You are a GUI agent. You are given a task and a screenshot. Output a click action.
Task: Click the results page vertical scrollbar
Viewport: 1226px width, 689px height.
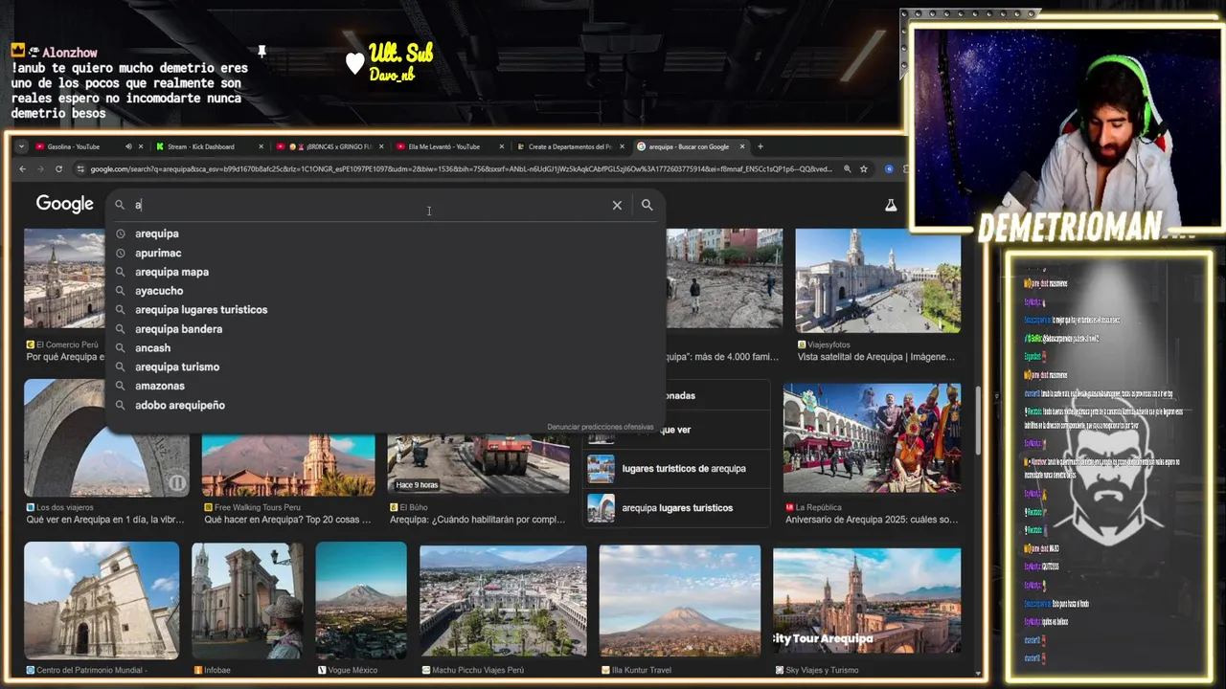pyautogui.click(x=977, y=421)
